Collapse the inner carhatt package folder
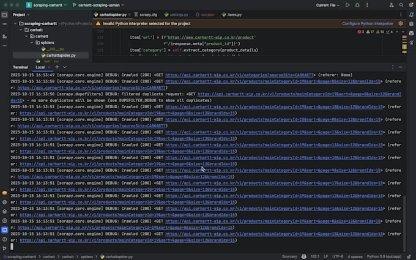Screen dimensions: 416x260 tap(26, 36)
